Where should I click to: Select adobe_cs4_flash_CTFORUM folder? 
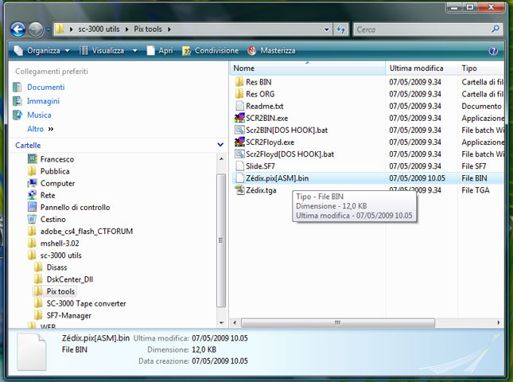(87, 232)
